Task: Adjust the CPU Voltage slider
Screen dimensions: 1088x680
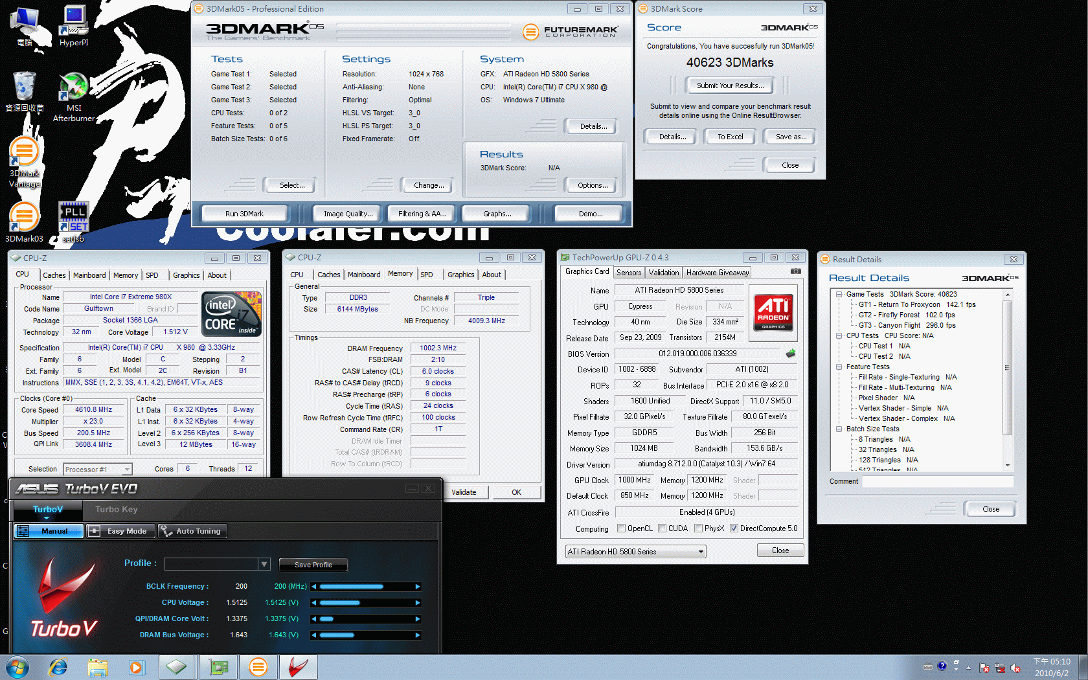Action: (366, 603)
